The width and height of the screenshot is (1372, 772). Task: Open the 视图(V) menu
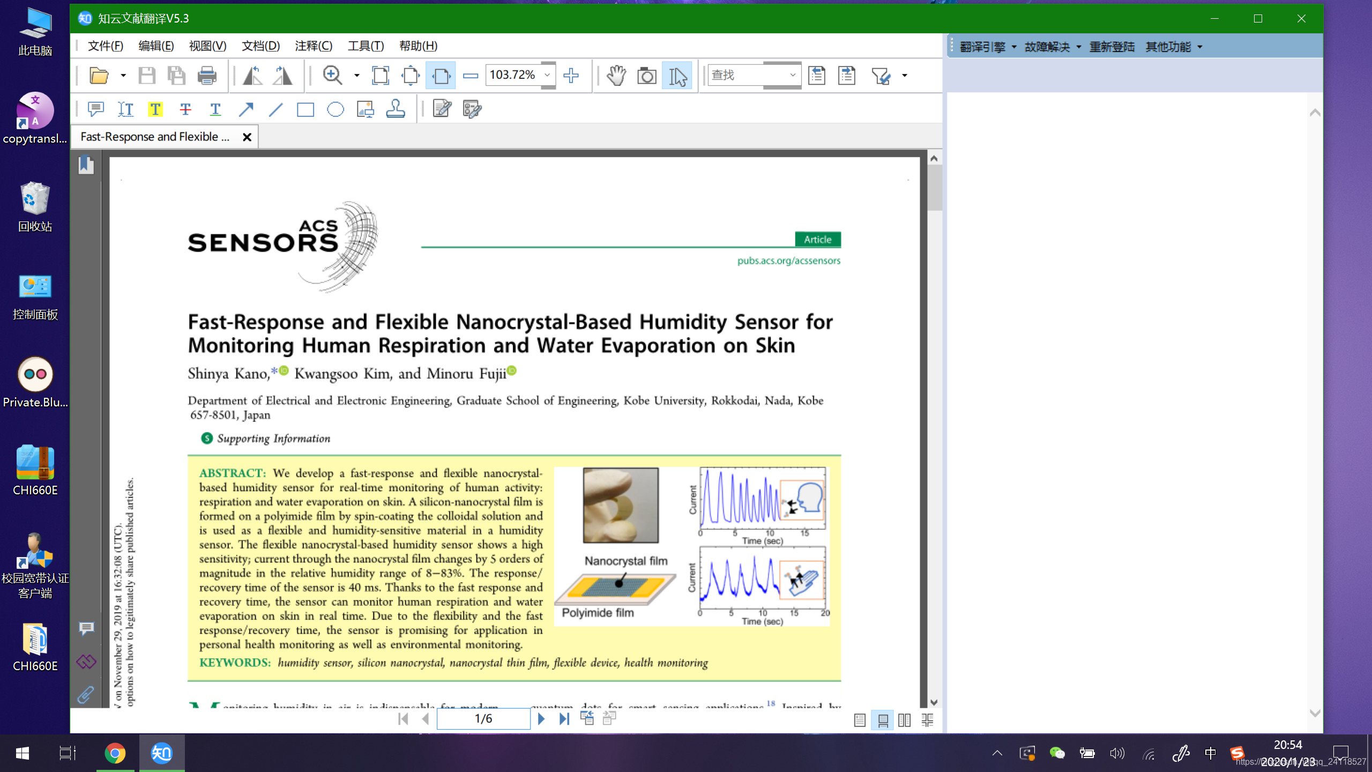207,46
